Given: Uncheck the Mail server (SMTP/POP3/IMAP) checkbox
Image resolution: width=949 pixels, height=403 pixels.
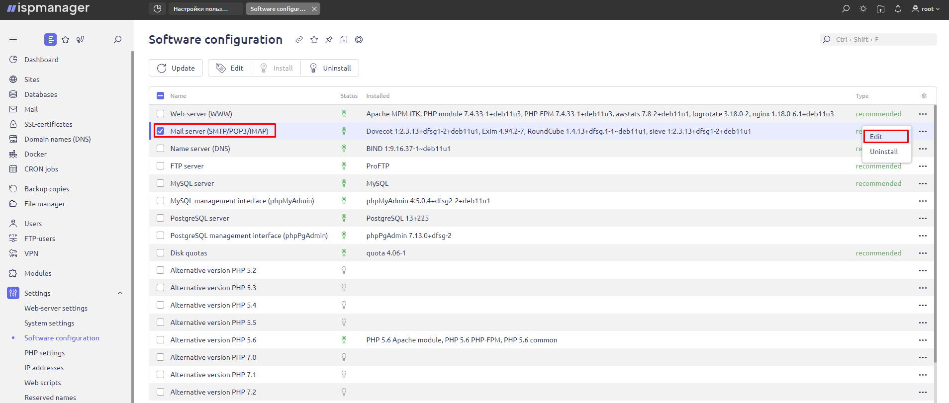Looking at the screenshot, I should [x=160, y=131].
